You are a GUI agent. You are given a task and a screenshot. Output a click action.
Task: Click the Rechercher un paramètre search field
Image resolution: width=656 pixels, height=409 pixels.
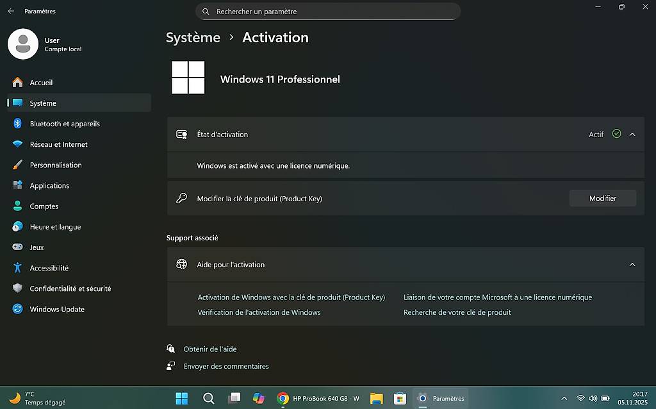[x=328, y=12]
